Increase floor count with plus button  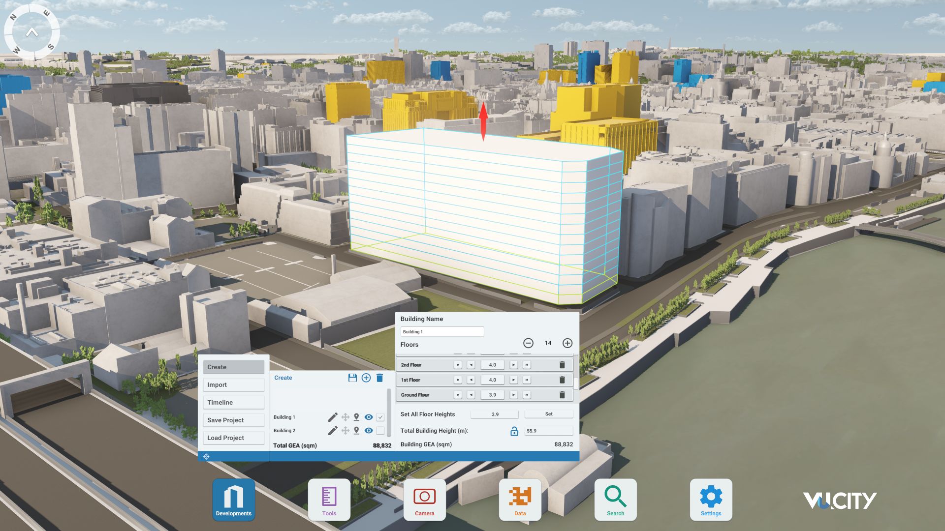click(x=567, y=344)
